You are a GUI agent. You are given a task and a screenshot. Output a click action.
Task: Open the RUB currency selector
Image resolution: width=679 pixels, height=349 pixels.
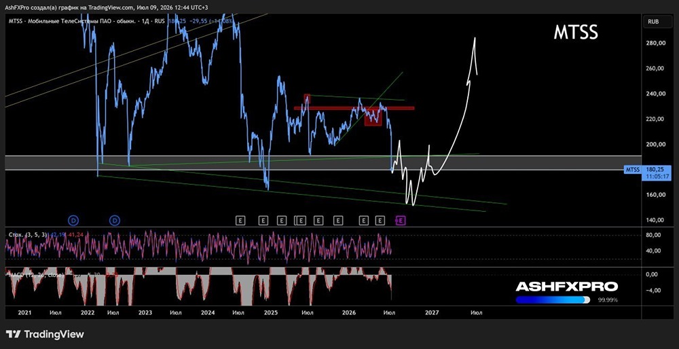pyautogui.click(x=653, y=21)
